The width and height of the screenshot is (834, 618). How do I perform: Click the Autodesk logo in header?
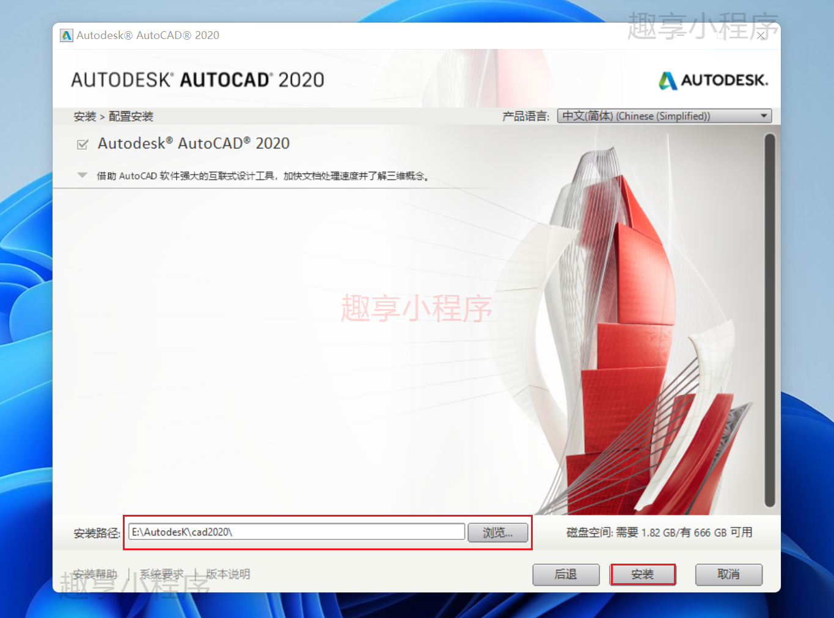tap(713, 80)
